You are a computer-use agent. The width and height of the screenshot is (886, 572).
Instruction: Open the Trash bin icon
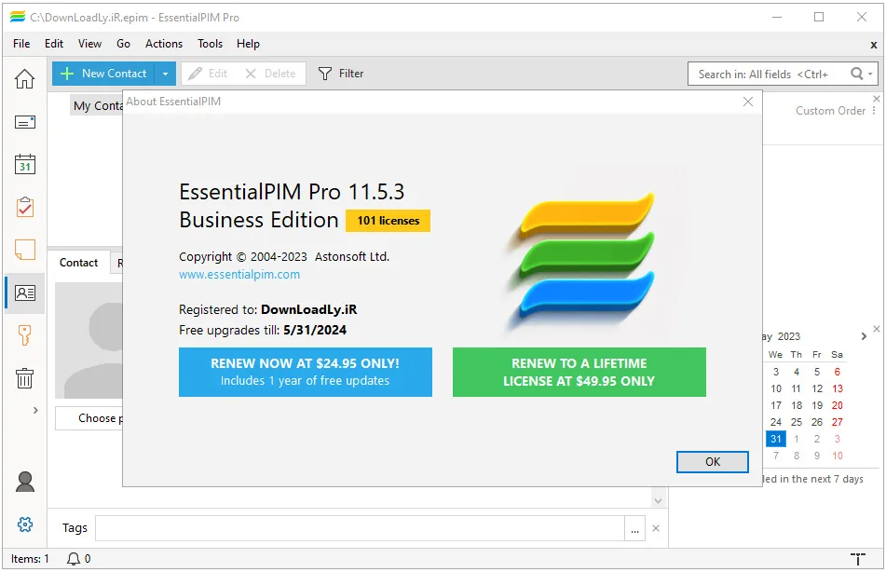[x=24, y=378]
